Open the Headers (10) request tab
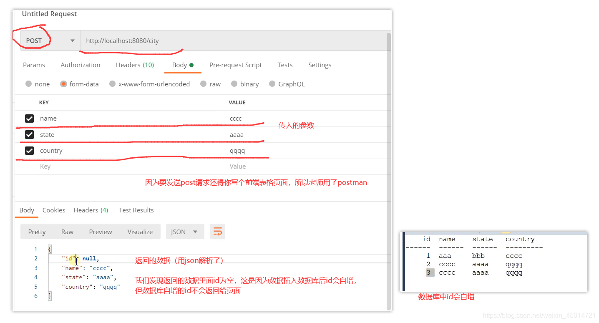The height and width of the screenshot is (323, 599). click(x=135, y=65)
